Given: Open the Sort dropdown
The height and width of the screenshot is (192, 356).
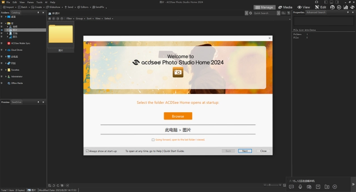Looking at the screenshot, I should (90, 18).
